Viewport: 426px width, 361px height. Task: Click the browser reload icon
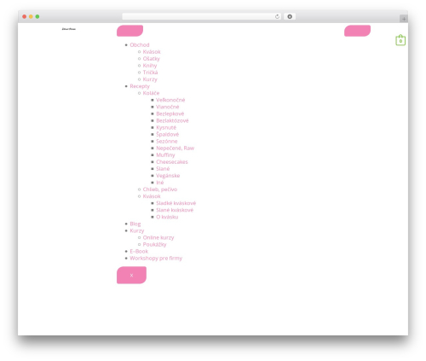(x=277, y=17)
